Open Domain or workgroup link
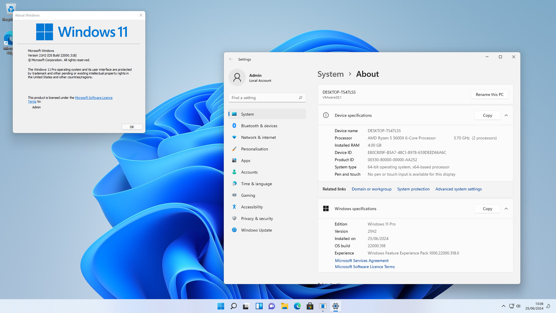 click(x=371, y=189)
